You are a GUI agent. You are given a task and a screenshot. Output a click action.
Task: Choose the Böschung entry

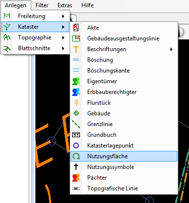click(x=124, y=60)
